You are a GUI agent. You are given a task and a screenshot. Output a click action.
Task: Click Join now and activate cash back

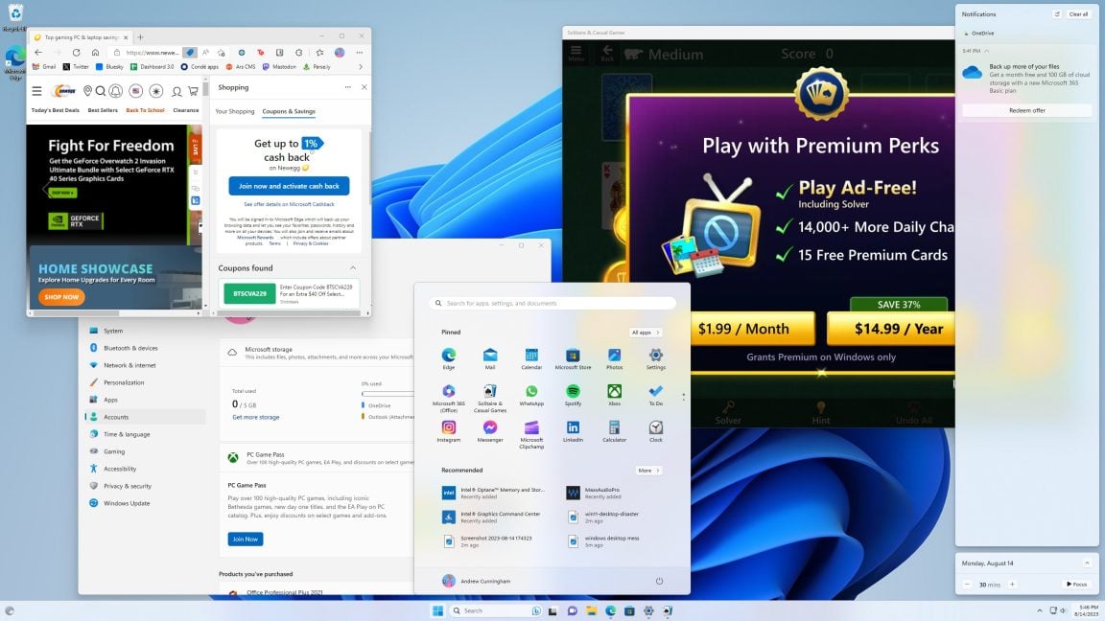click(289, 186)
